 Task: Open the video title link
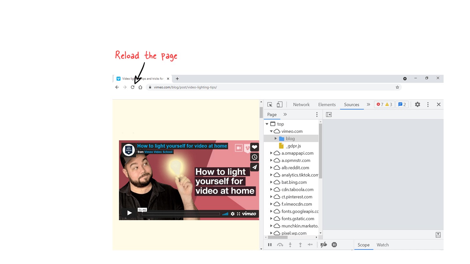[182, 146]
